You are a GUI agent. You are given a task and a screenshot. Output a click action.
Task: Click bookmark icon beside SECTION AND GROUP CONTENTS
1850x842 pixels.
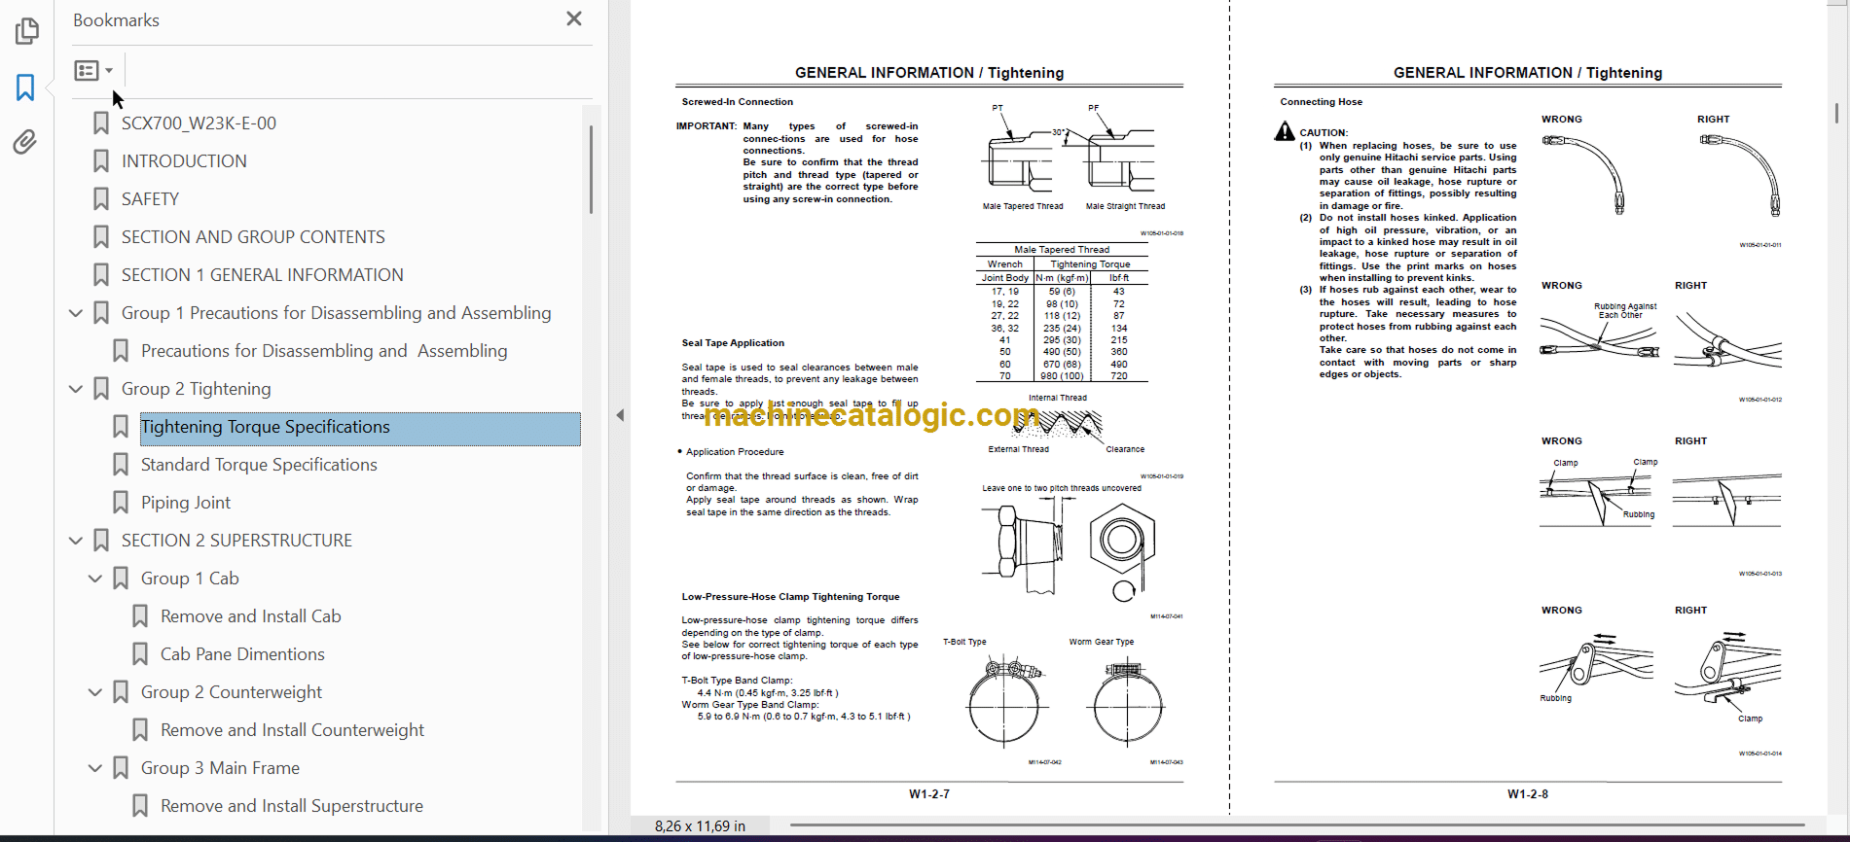tap(101, 237)
